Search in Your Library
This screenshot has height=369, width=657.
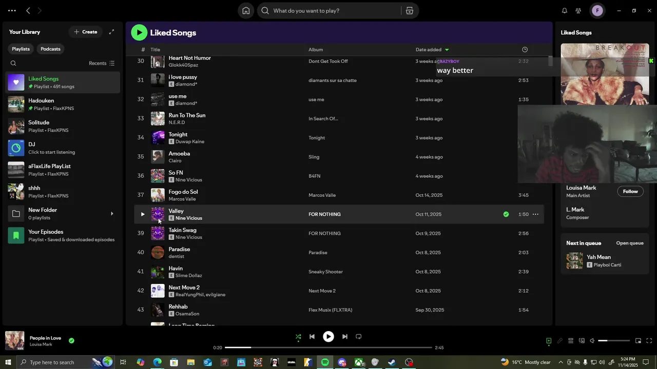point(13,64)
